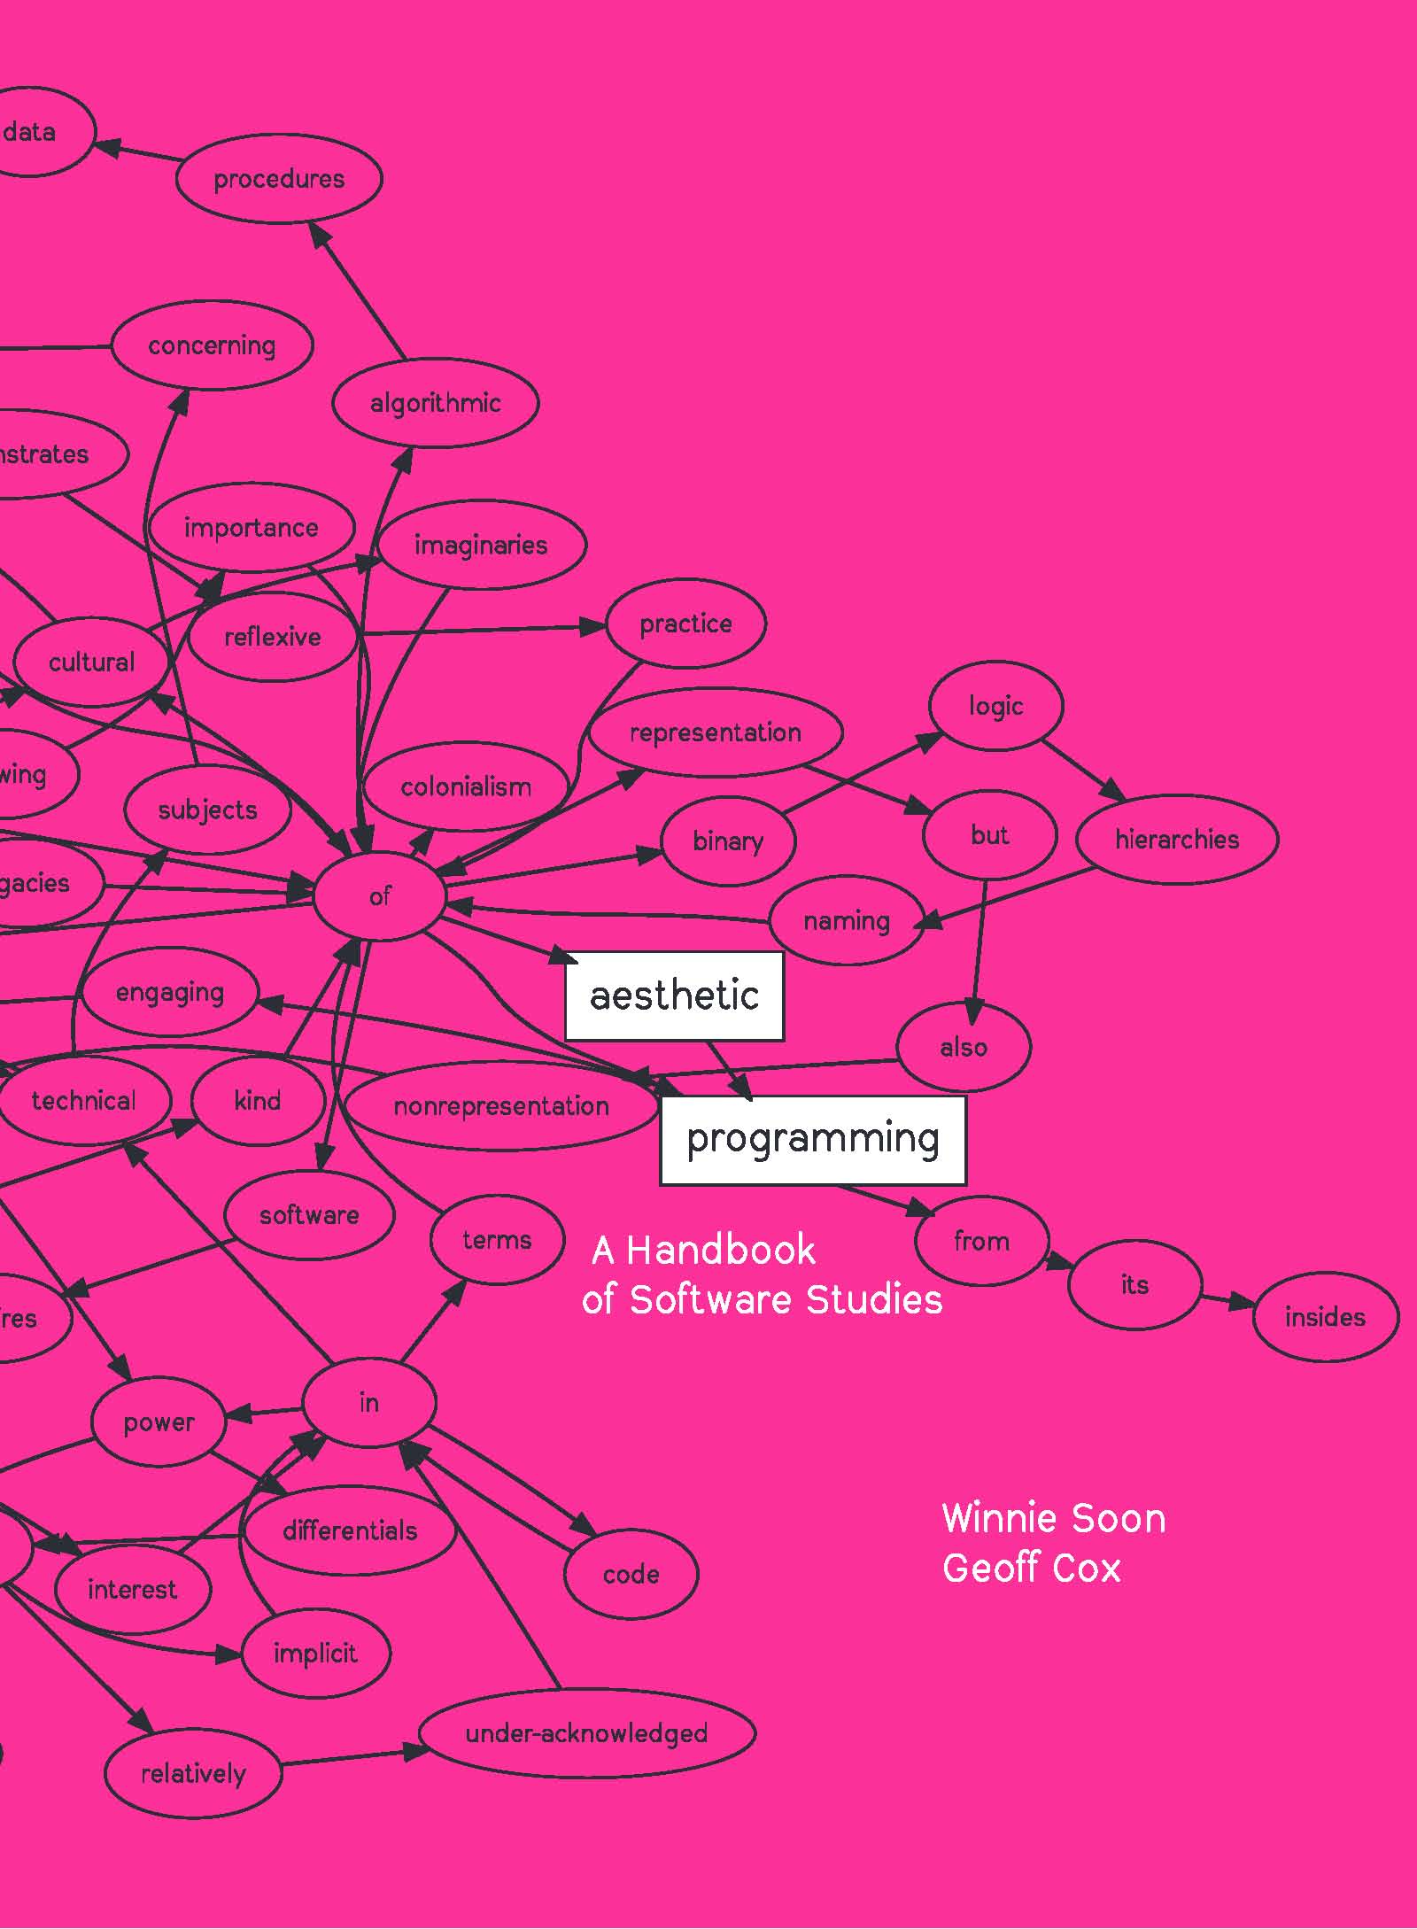The height and width of the screenshot is (1929, 1417).
Task: Click author name 'Geoff Cox'
Action: (1031, 1569)
